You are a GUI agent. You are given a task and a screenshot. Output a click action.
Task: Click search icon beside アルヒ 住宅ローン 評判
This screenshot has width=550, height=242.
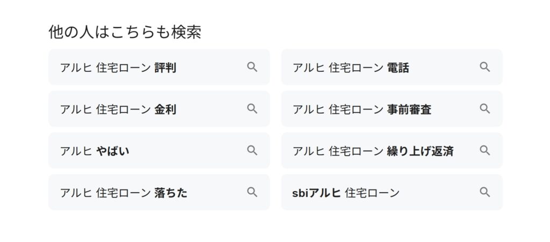point(252,67)
